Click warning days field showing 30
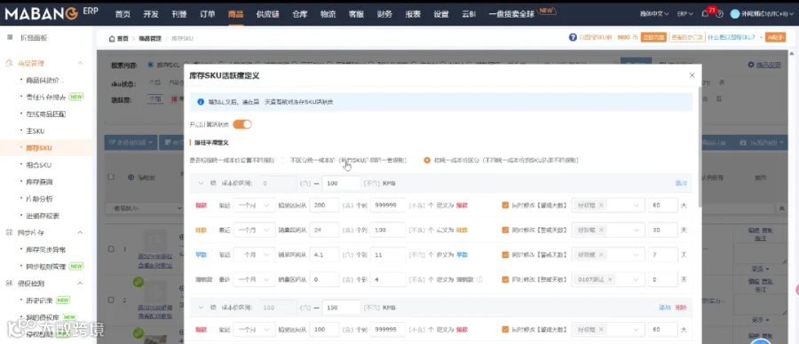Screen dimensions: 799x344 point(662,230)
